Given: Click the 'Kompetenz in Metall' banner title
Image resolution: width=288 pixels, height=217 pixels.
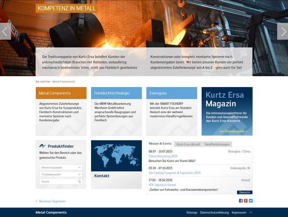Looking at the screenshot, I should [x=67, y=8].
